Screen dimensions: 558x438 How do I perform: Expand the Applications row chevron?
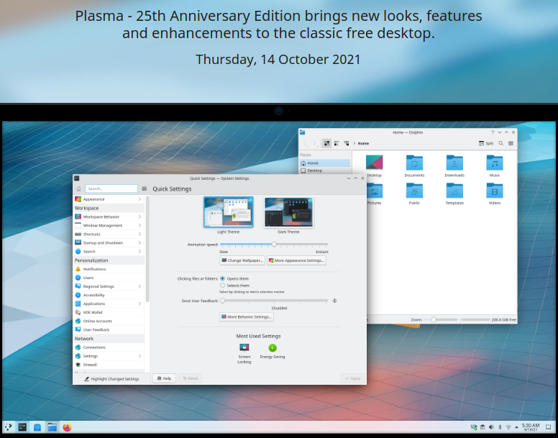[139, 304]
